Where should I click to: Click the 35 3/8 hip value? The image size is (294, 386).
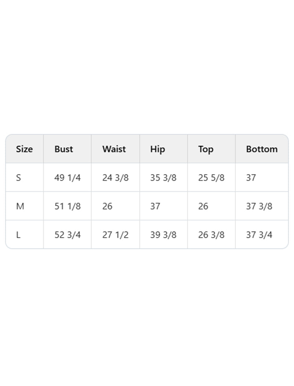pos(163,178)
